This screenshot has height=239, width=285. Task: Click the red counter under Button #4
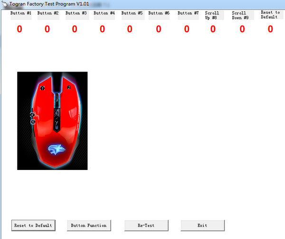point(102,29)
